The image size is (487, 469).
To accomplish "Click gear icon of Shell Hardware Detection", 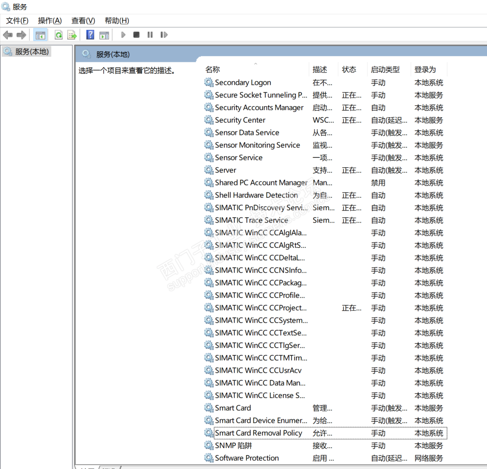I will point(209,195).
